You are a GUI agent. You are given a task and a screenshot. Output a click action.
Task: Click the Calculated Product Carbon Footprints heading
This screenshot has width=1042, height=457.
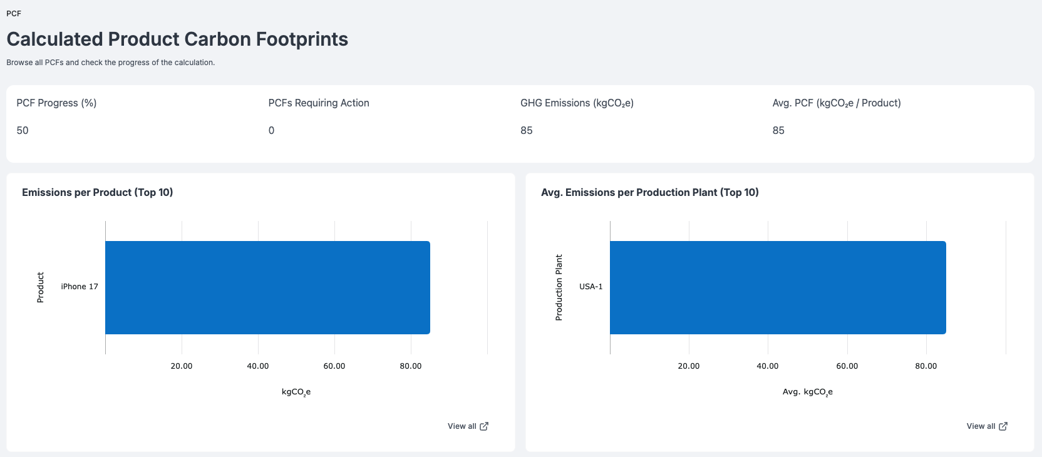pyautogui.click(x=177, y=39)
